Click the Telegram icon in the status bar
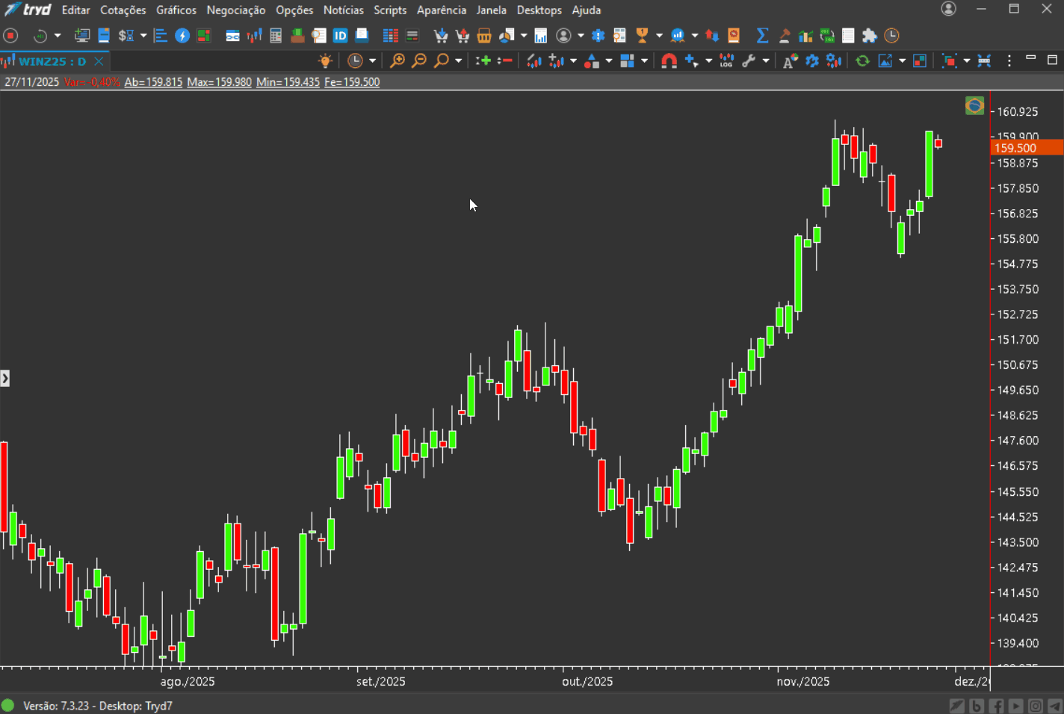This screenshot has height=714, width=1064. tap(1054, 706)
